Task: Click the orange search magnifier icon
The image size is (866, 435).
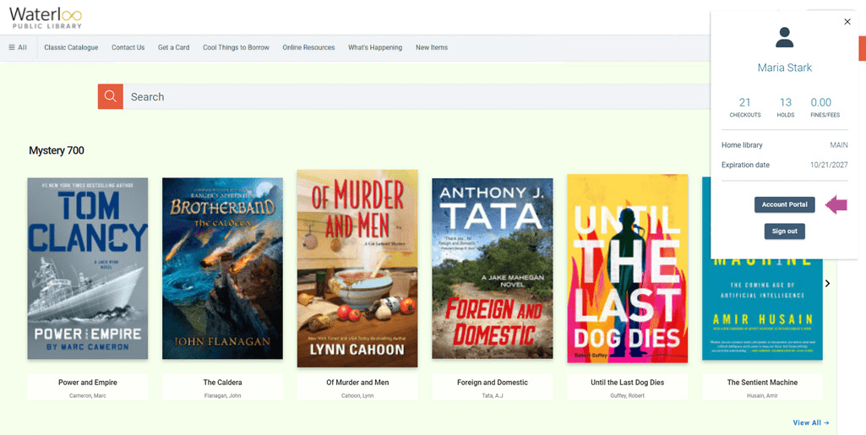Action: coord(111,96)
